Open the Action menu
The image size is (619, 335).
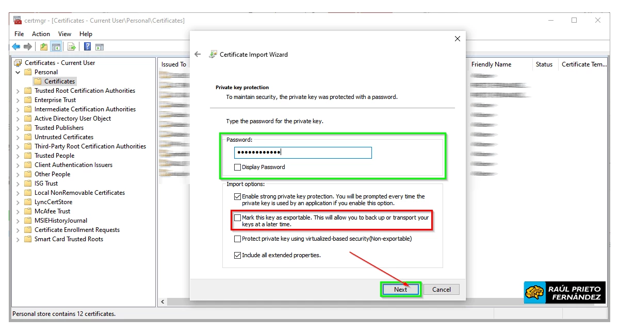(41, 34)
